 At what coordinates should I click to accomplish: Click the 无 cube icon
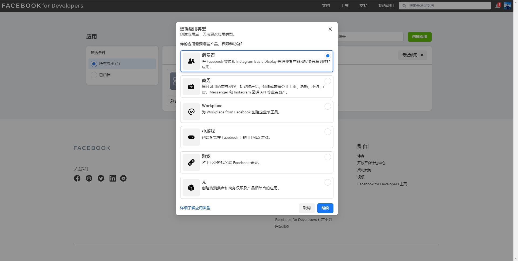click(191, 188)
